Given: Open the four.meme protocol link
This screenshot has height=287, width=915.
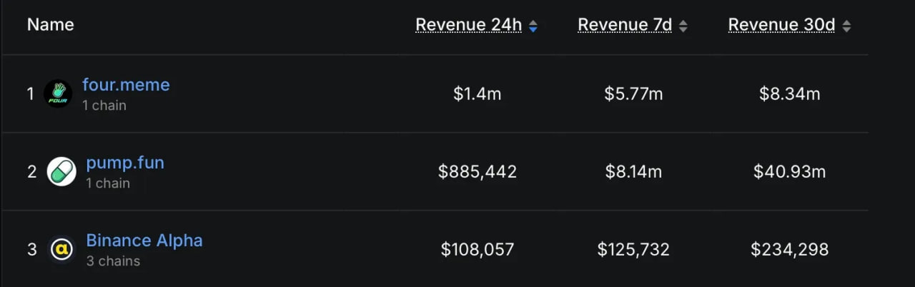Looking at the screenshot, I should (126, 85).
